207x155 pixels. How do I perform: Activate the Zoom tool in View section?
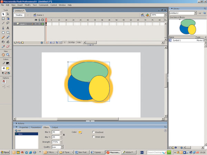8,55
